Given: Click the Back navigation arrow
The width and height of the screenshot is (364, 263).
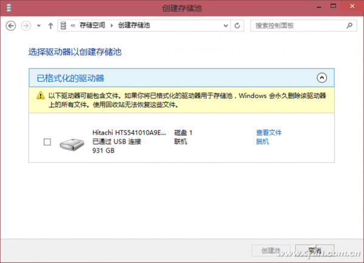Looking at the screenshot, I should (x=11, y=25).
